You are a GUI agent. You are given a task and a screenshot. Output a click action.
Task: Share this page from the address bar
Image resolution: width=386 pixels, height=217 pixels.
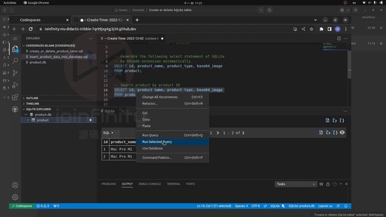point(303,29)
